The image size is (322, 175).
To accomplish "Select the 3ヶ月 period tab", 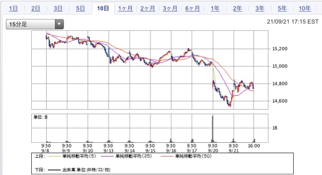I will pos(170,9).
